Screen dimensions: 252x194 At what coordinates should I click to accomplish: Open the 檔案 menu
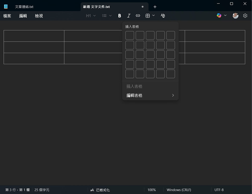(7, 16)
